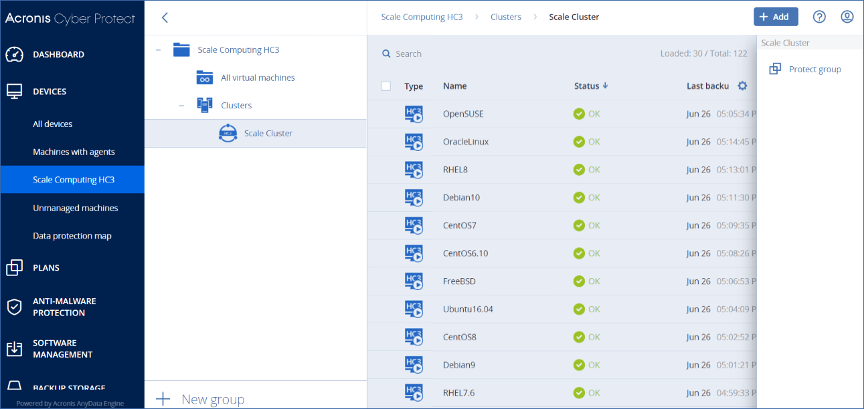The image size is (864, 409).
Task: Click the HC3 type icon for OpenSUSE
Action: tap(414, 114)
